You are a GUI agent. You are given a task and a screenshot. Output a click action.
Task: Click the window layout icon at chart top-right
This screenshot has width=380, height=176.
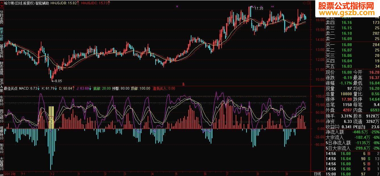pyautogui.click(x=308, y=3)
